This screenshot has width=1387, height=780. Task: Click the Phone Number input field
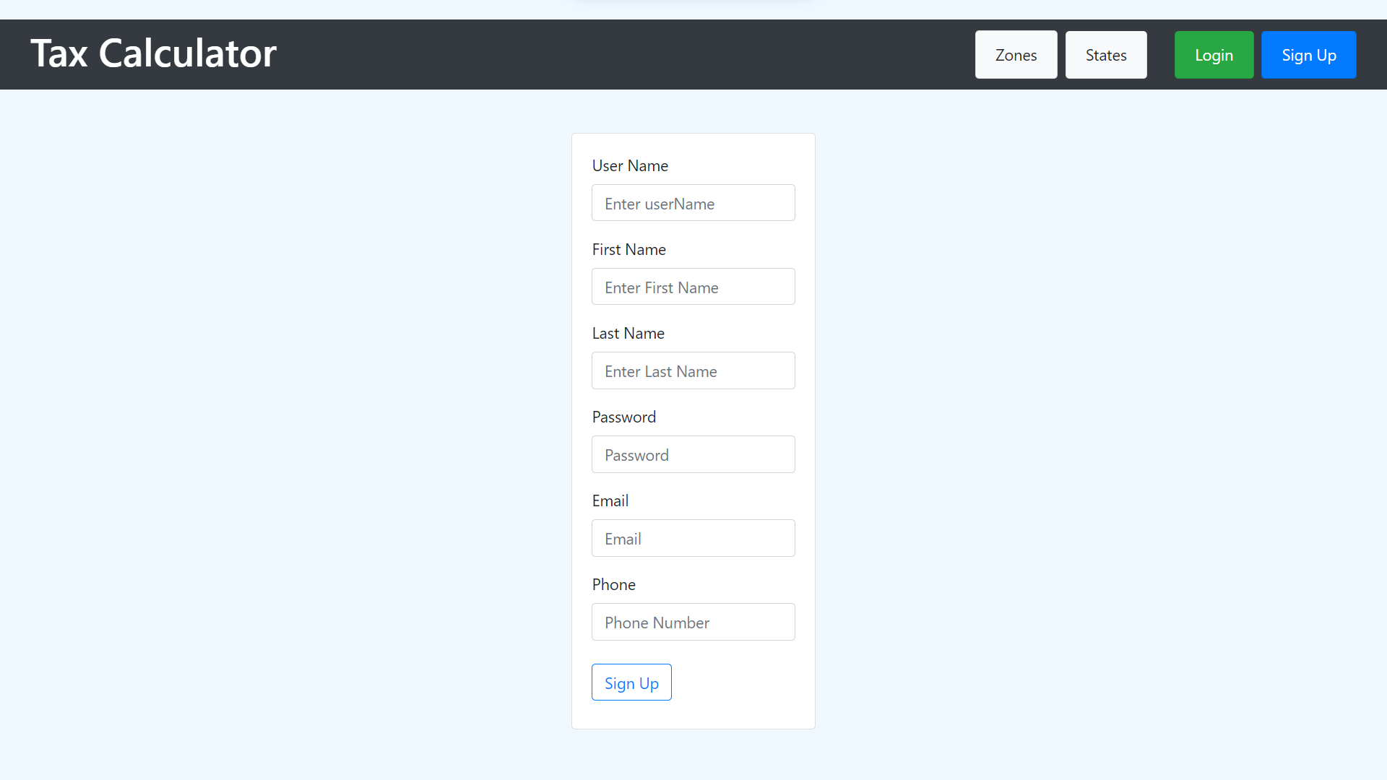pyautogui.click(x=693, y=622)
